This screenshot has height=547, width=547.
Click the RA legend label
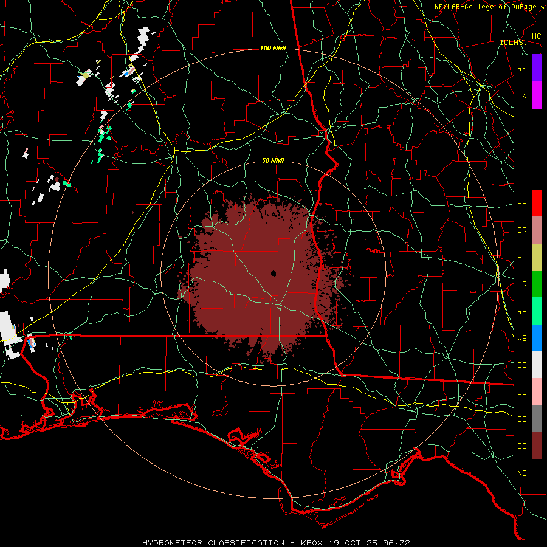click(521, 312)
